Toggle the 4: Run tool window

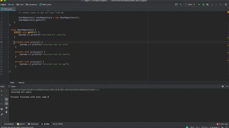pos(45,124)
